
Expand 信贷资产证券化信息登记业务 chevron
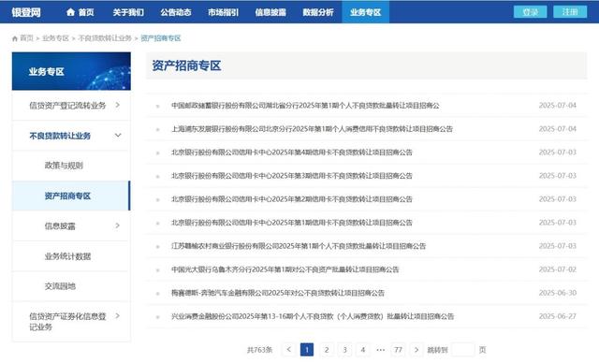coord(118,315)
